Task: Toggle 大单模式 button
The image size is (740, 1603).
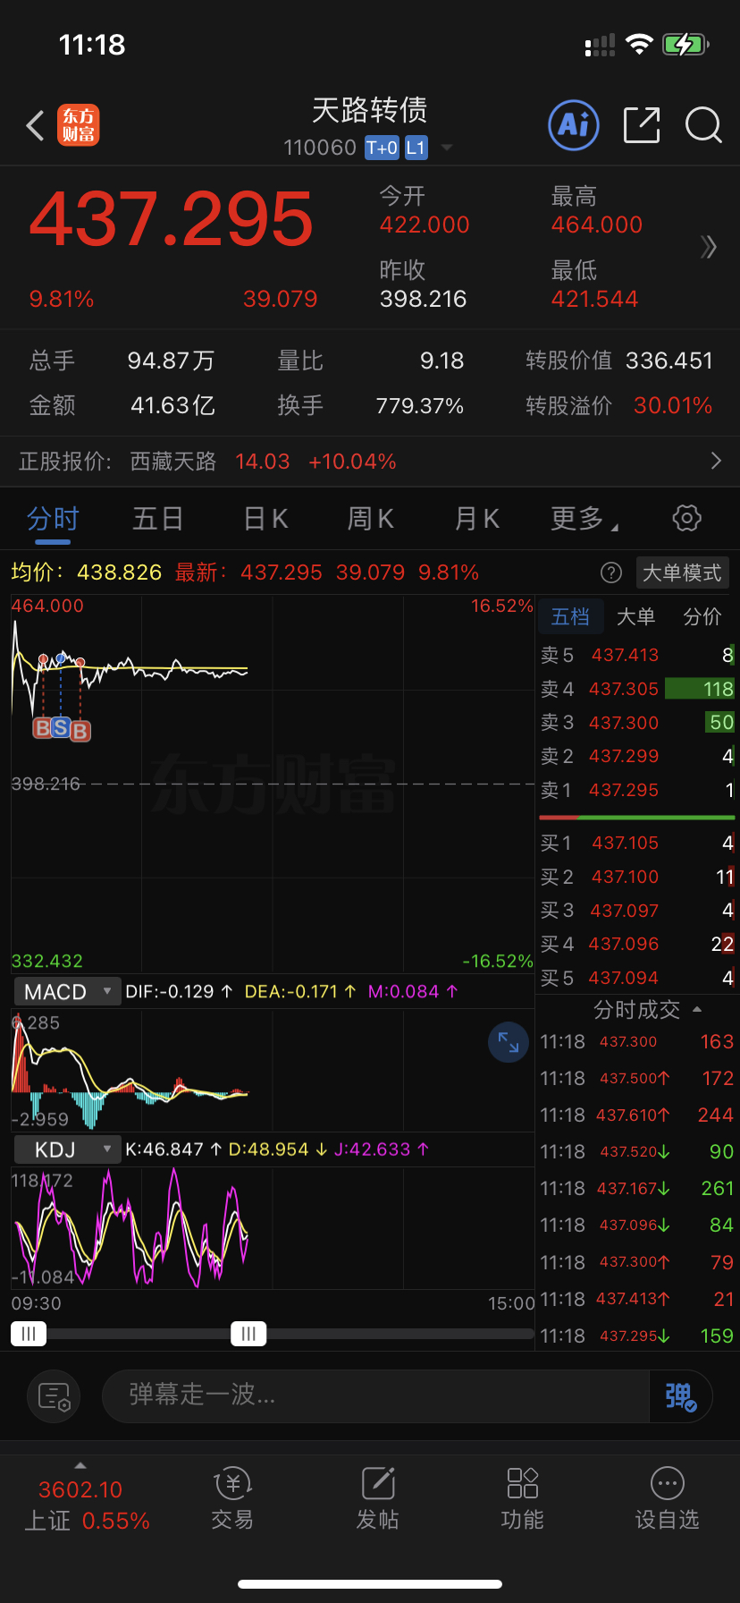Action: click(682, 572)
